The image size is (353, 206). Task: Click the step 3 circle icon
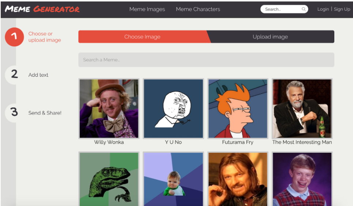[x=14, y=113]
